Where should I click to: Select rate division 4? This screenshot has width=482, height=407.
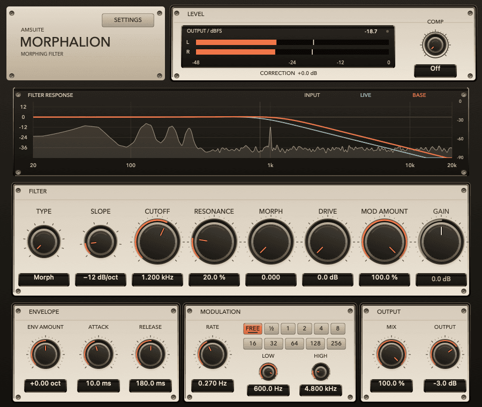(x=321, y=329)
